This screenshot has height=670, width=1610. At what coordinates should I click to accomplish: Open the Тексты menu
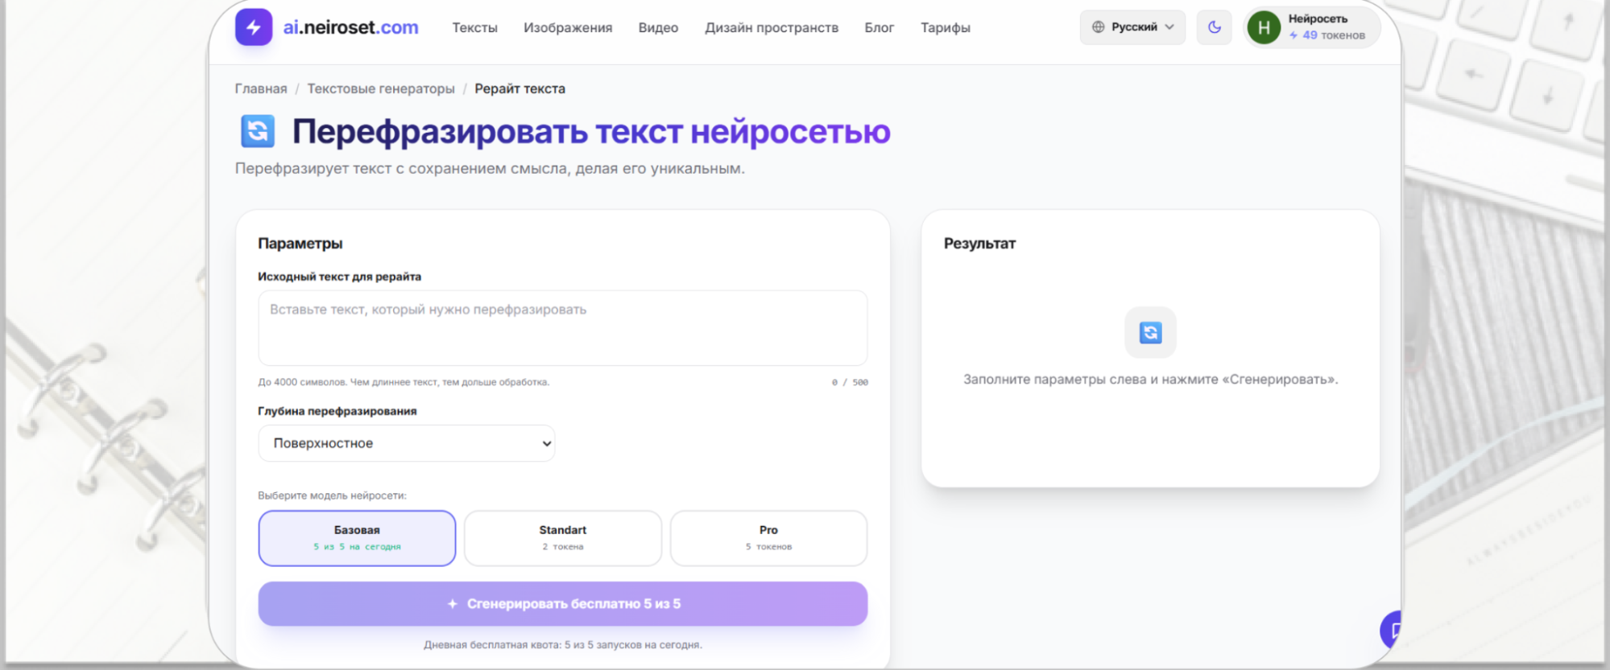474,27
